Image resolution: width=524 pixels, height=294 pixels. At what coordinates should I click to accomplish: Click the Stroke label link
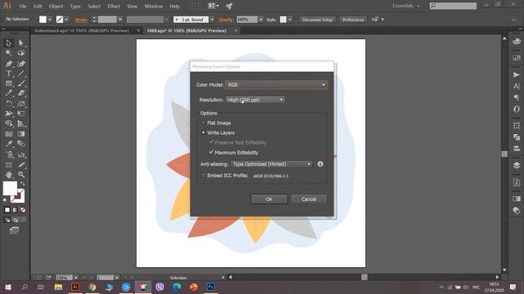pos(81,20)
